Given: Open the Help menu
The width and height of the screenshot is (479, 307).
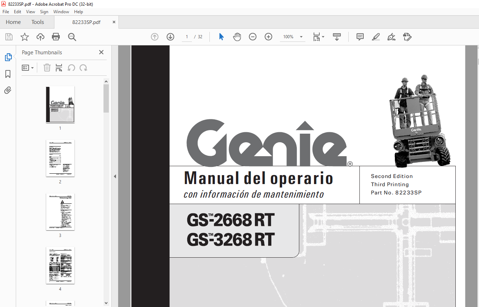Looking at the screenshot, I should point(78,12).
